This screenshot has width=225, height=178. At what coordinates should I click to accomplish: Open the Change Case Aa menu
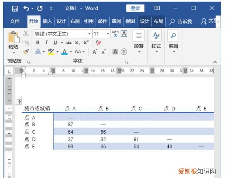[x=79, y=52]
